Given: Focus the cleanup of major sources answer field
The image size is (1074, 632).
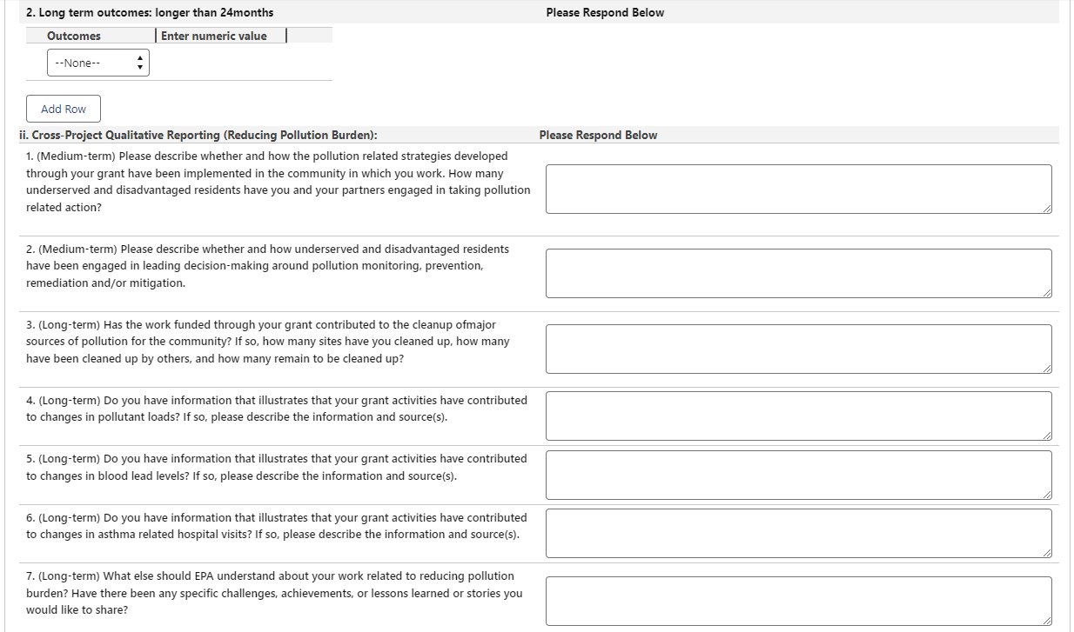Looking at the screenshot, I should point(798,349).
